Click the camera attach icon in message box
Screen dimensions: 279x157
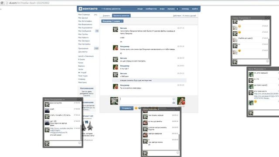tap(174, 103)
